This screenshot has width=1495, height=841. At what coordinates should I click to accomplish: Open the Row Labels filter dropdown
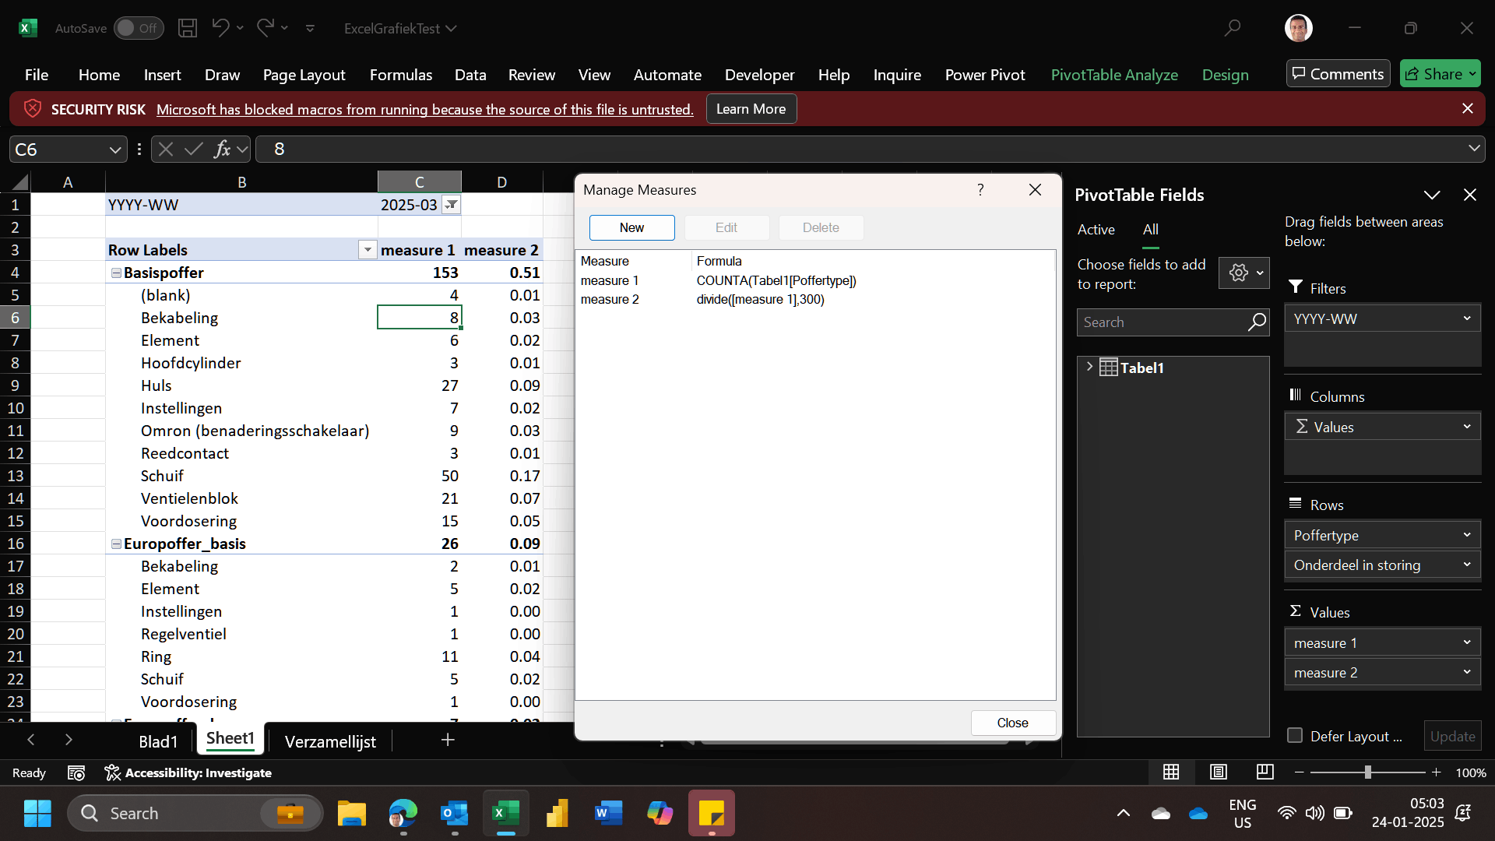click(368, 250)
